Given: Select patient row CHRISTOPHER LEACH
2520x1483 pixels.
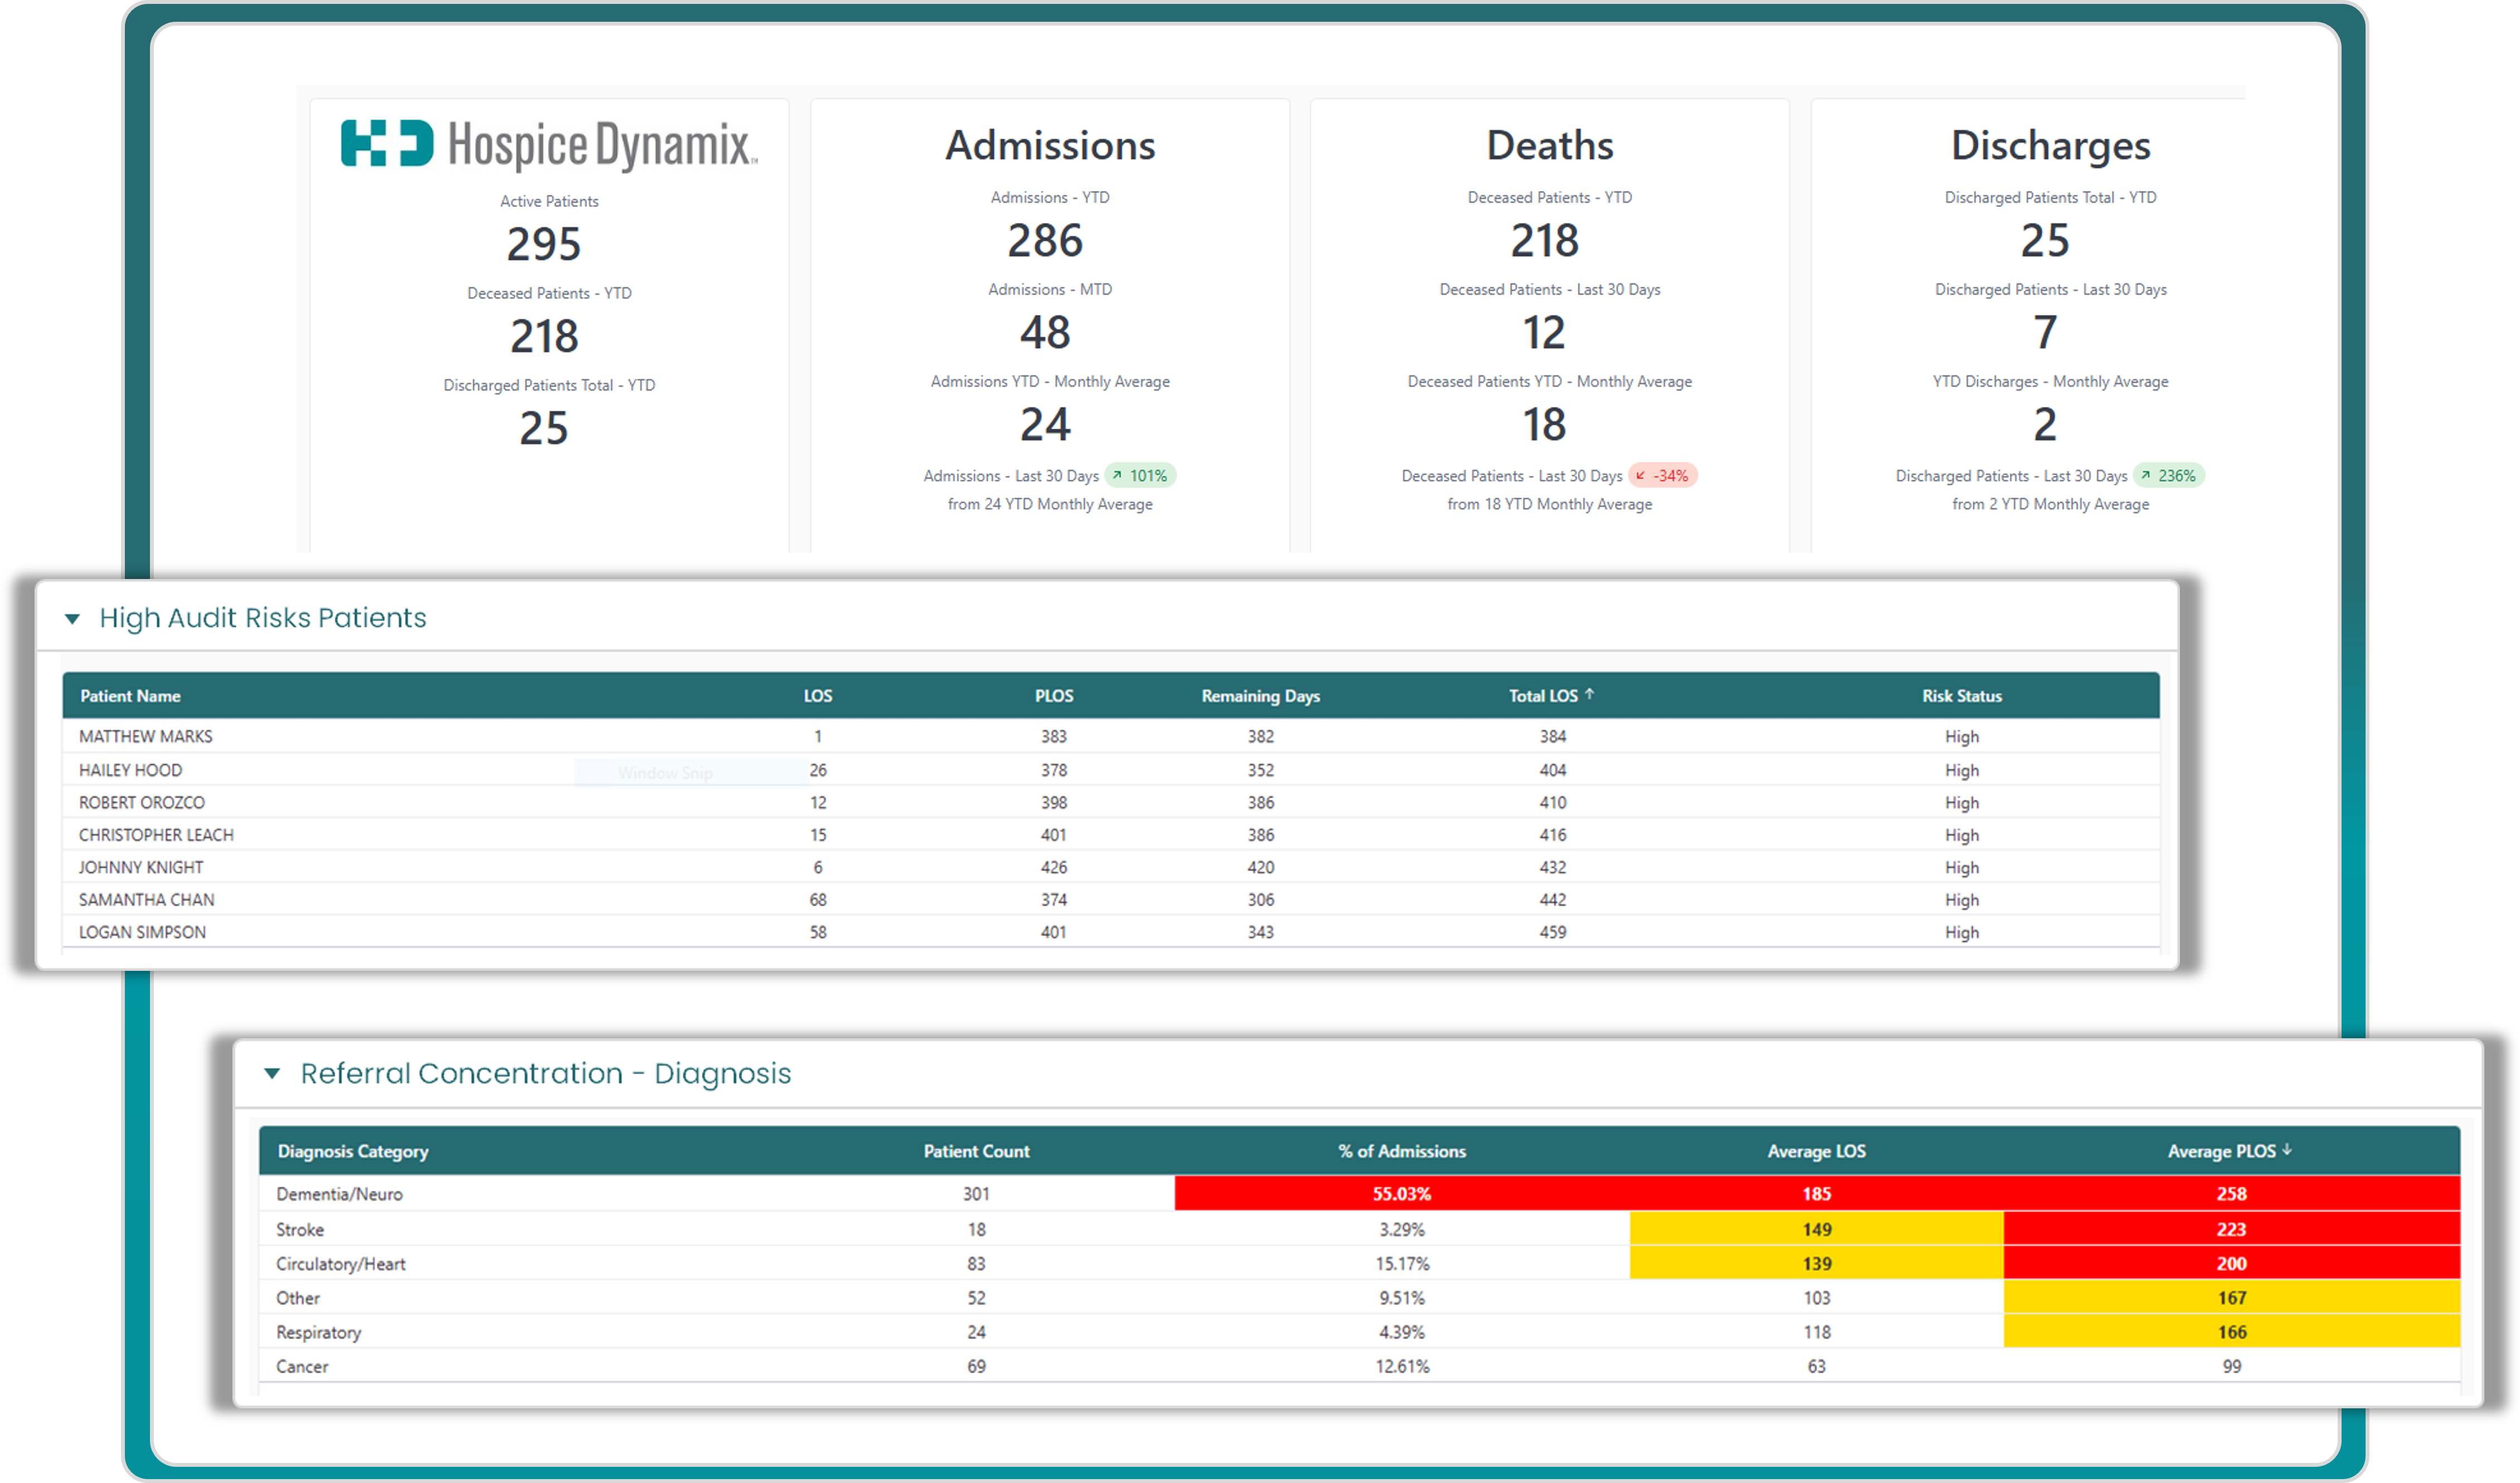Looking at the screenshot, I should point(1110,834).
